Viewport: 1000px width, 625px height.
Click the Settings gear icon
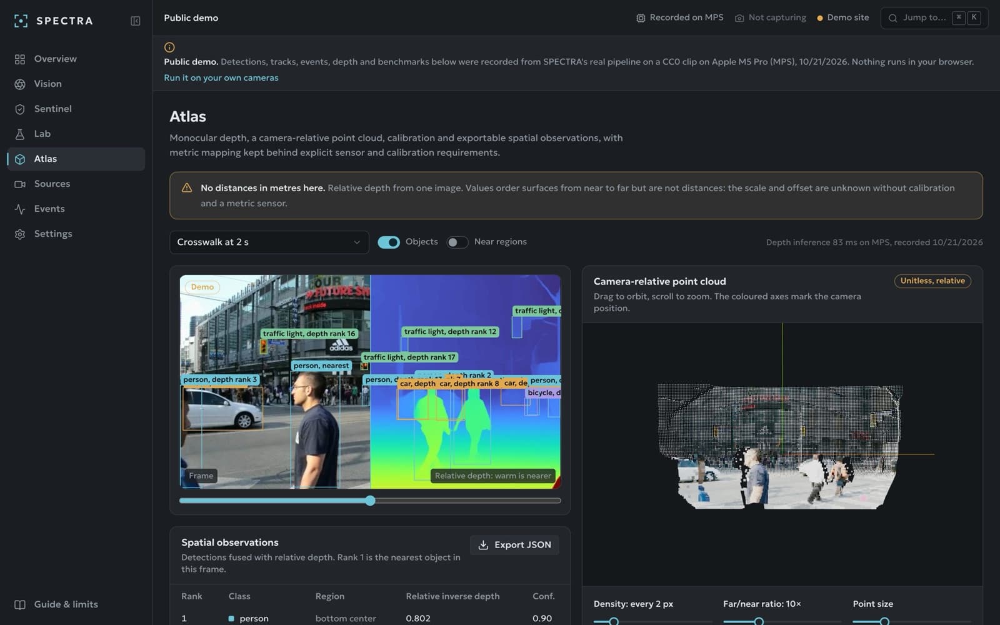point(20,234)
